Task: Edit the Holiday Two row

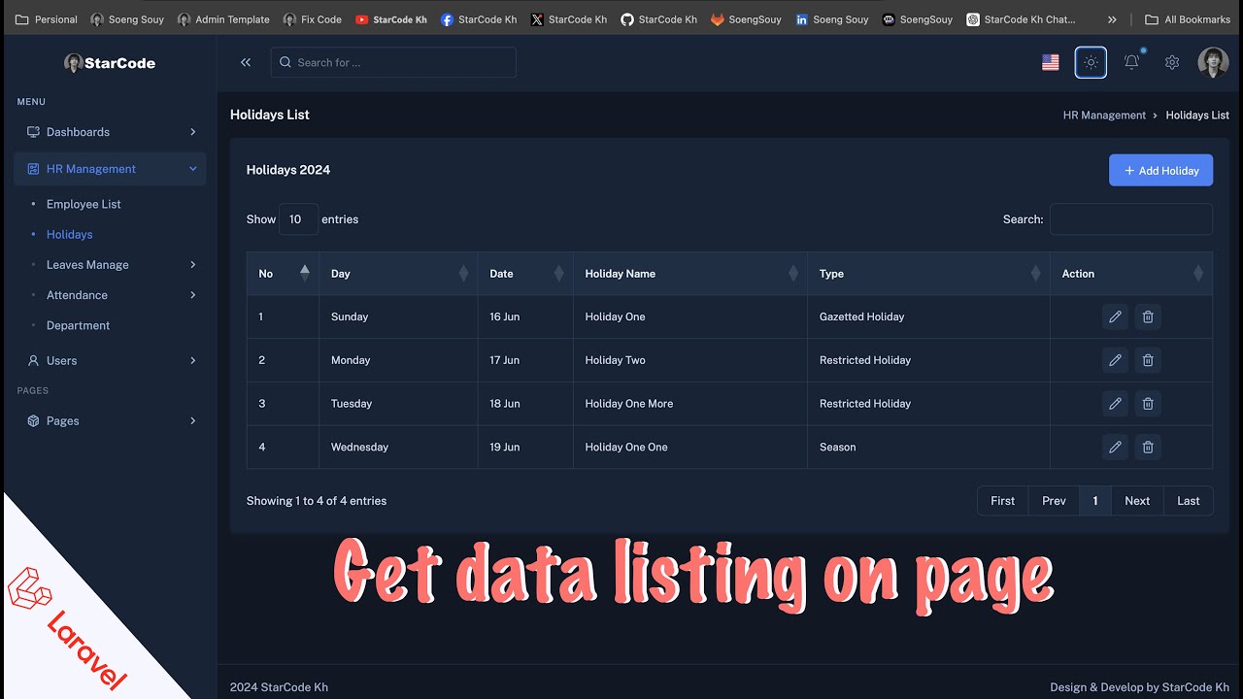Action: pos(1115,360)
